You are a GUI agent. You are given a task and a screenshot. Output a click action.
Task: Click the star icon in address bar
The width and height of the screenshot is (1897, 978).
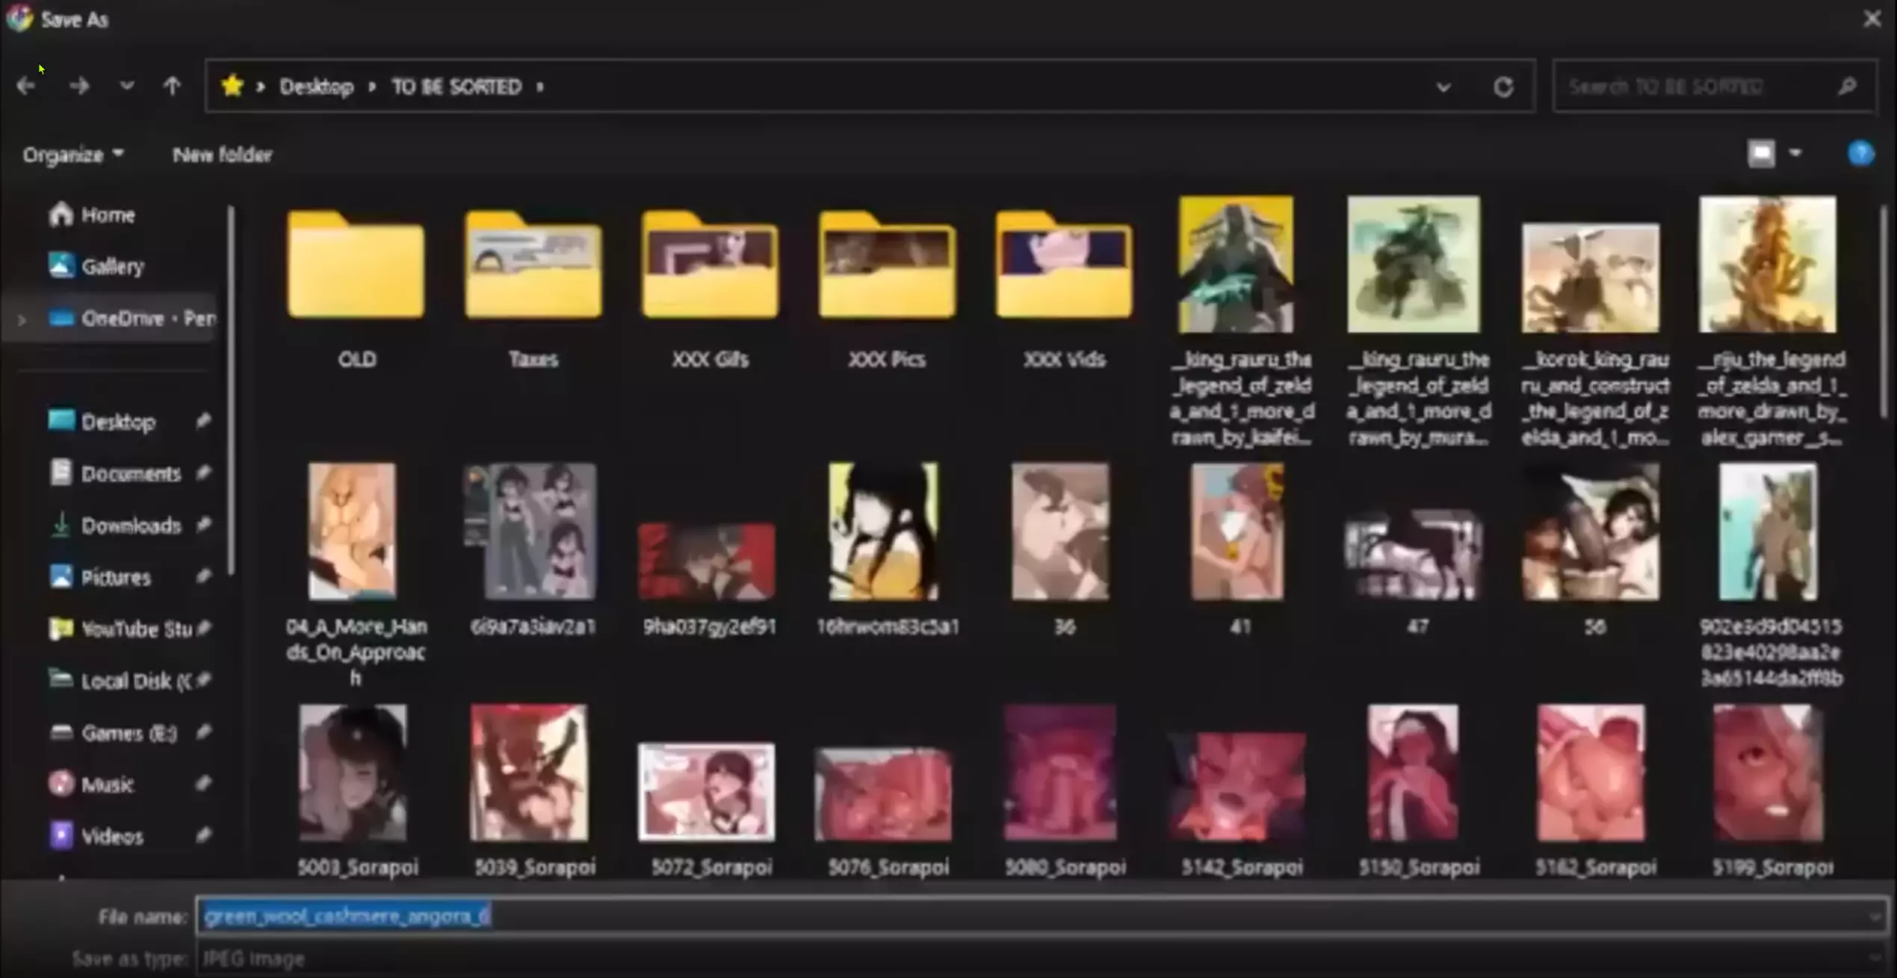[232, 86]
